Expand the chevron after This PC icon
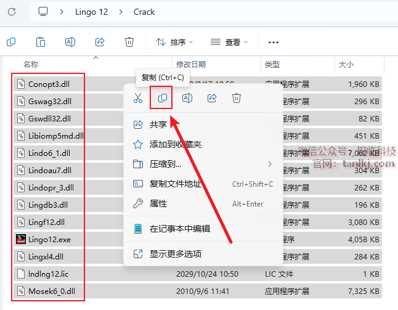The image size is (398, 310). point(62,12)
